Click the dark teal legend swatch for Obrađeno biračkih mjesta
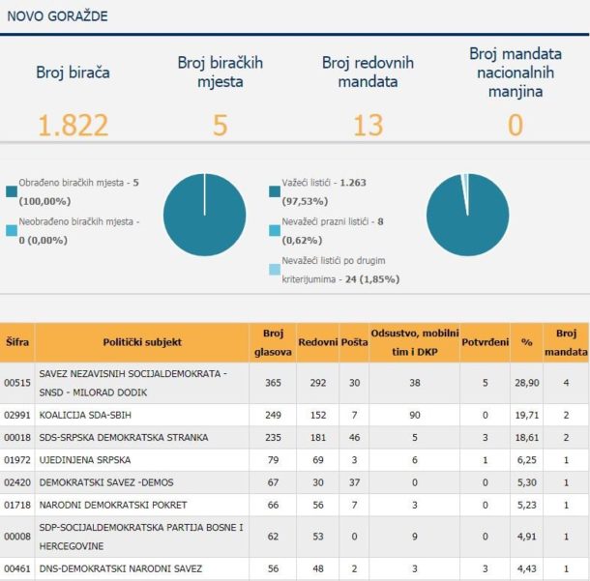The width and height of the screenshot is (590, 581). 12,191
